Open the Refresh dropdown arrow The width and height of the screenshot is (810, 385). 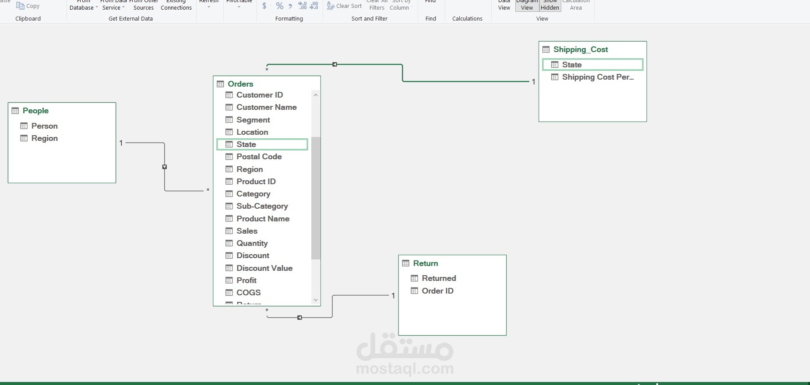click(x=209, y=7)
